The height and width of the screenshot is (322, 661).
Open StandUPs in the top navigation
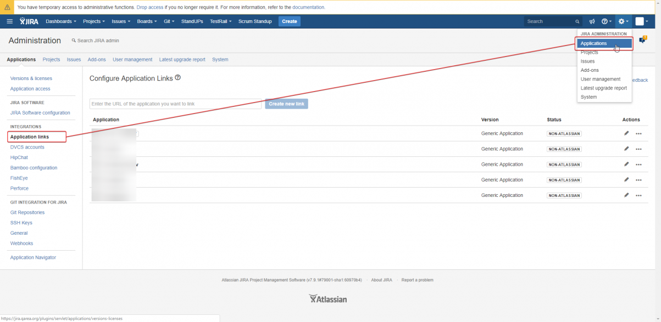click(192, 21)
